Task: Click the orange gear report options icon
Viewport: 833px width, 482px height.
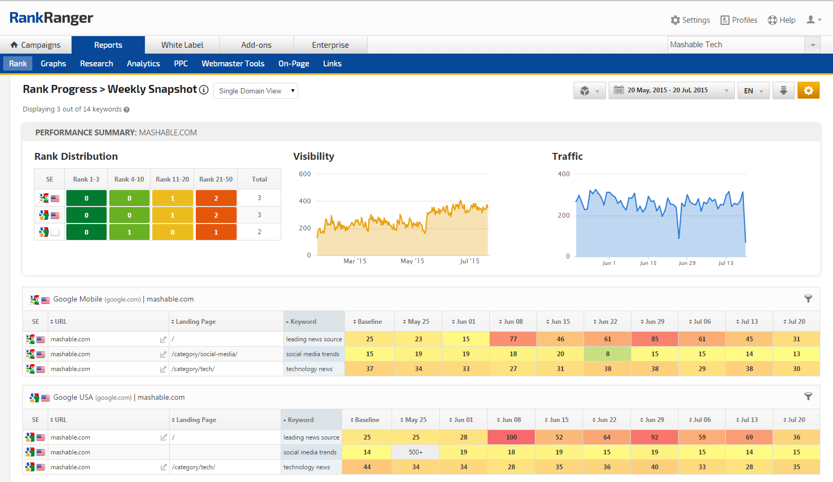Action: click(x=808, y=91)
